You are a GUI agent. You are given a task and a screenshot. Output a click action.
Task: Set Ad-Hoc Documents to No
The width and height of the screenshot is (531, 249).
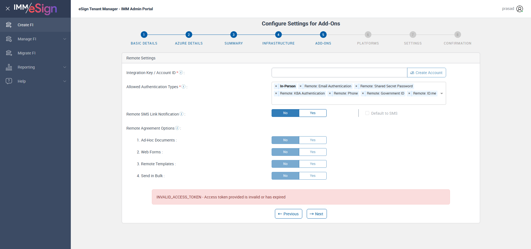[285, 140]
